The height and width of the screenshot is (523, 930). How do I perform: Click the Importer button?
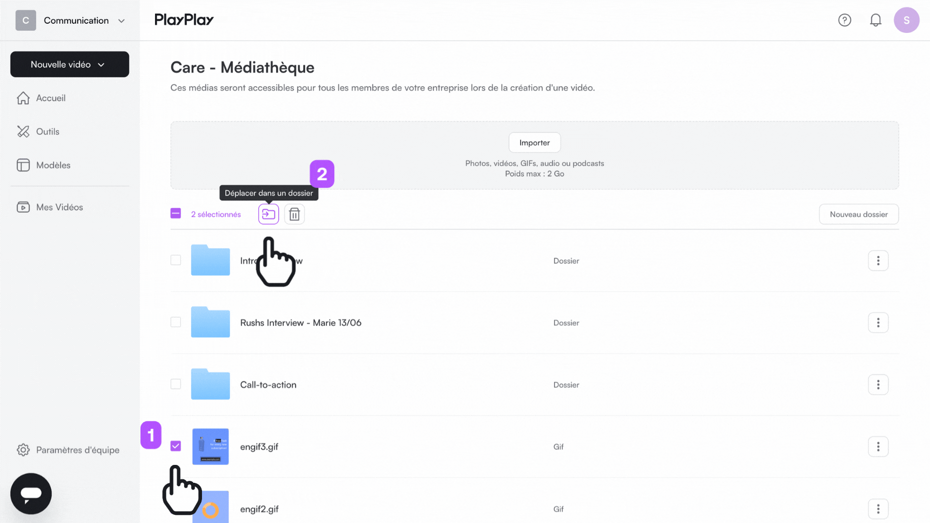[x=535, y=142]
